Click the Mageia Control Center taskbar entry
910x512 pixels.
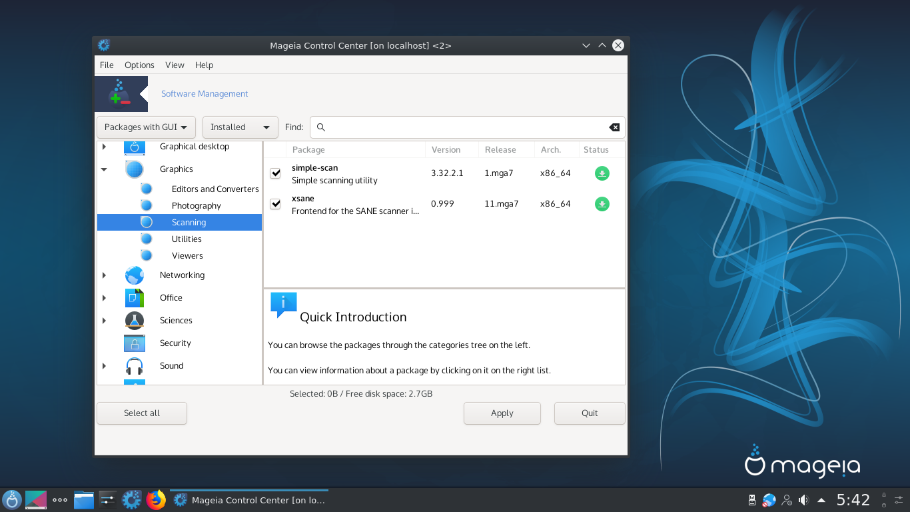click(249, 500)
